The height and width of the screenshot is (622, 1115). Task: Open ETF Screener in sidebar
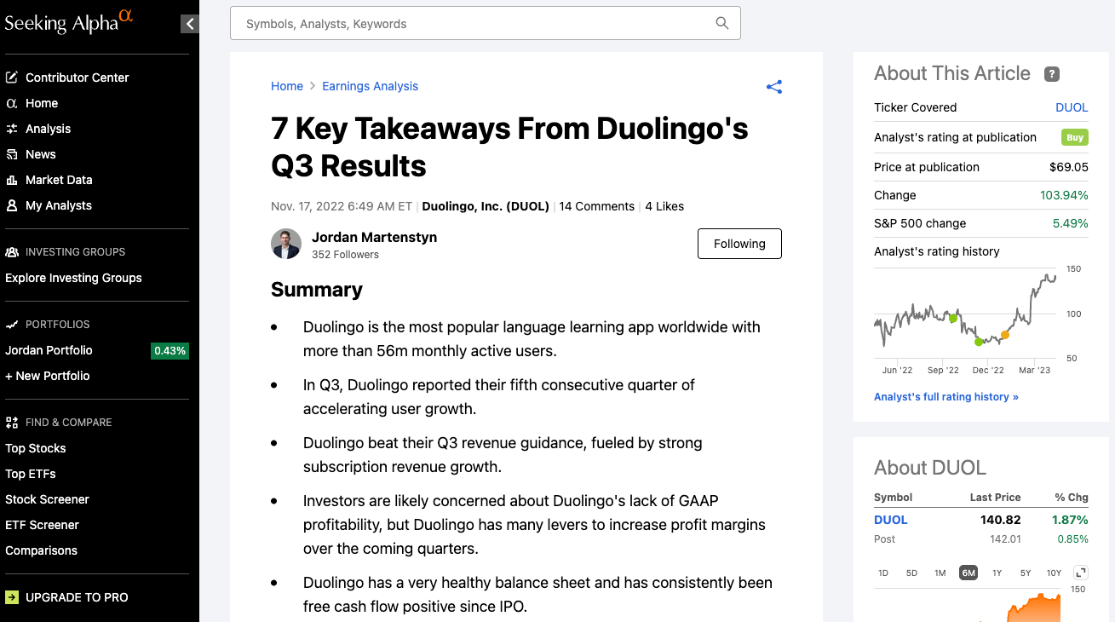(42, 525)
